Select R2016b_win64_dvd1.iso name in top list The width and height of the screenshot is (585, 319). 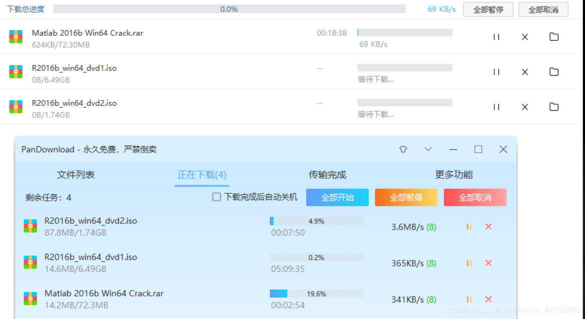[74, 68]
